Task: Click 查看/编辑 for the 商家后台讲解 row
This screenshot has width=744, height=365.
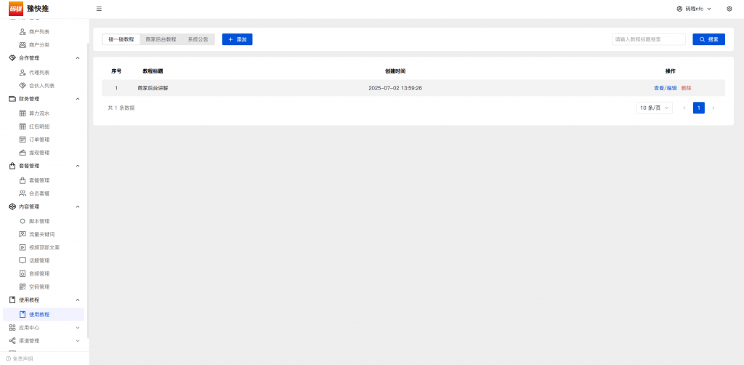Action: click(x=665, y=88)
